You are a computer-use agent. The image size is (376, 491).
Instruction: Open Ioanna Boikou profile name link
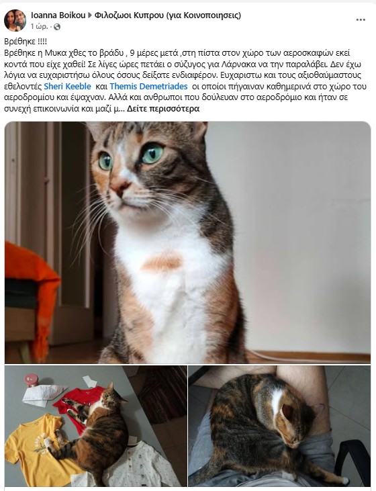(58, 15)
